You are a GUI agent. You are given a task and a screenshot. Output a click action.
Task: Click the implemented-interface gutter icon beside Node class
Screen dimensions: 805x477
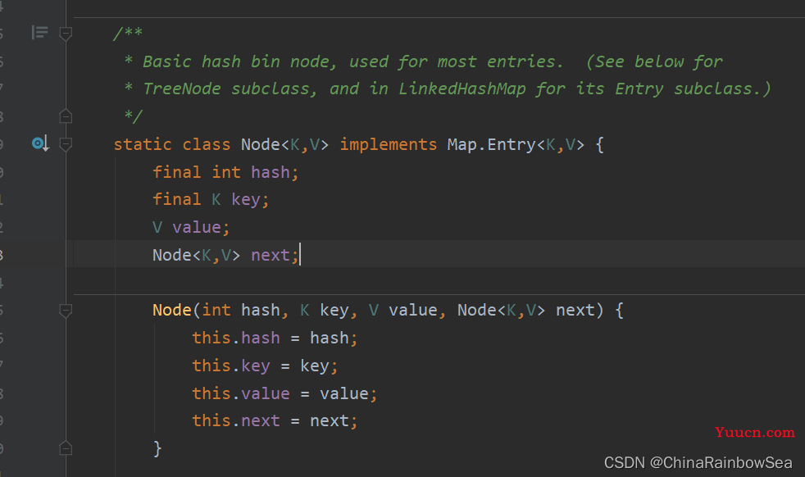pos(40,143)
